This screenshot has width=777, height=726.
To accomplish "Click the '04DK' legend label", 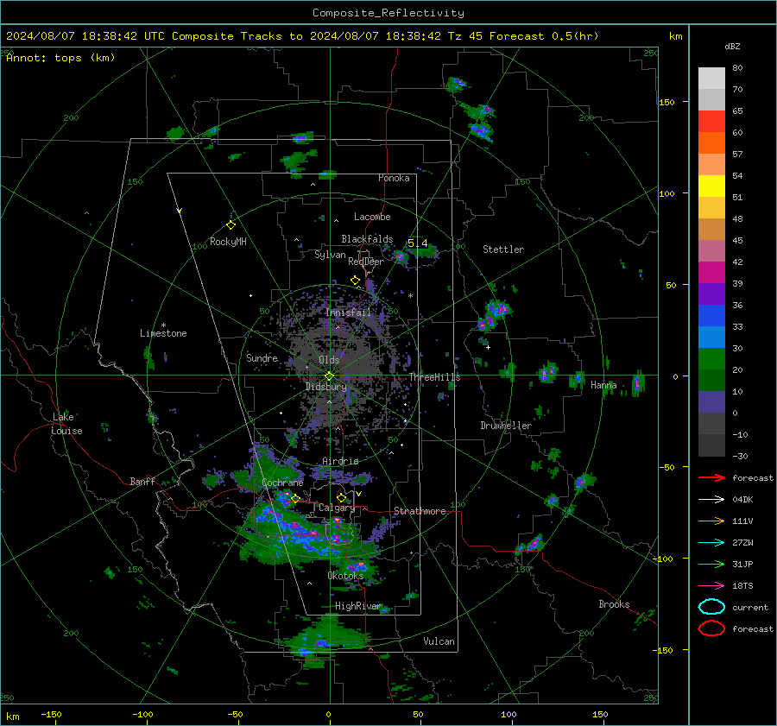I will tap(742, 500).
